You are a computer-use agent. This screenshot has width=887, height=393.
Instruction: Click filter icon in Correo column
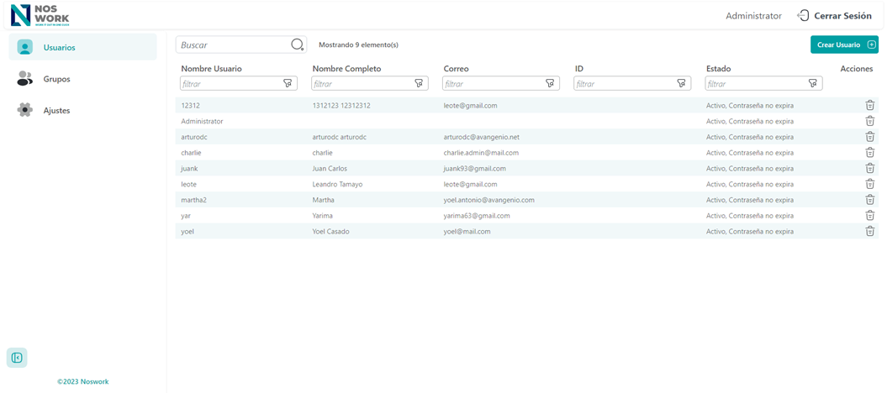(x=550, y=84)
